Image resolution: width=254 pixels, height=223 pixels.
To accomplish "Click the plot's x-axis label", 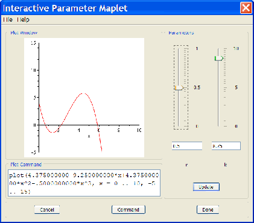I will coord(89,136).
